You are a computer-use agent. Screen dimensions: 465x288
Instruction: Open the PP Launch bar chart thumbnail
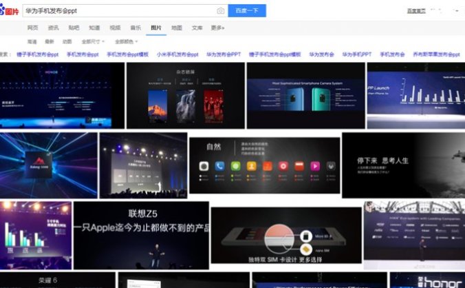[416, 95]
